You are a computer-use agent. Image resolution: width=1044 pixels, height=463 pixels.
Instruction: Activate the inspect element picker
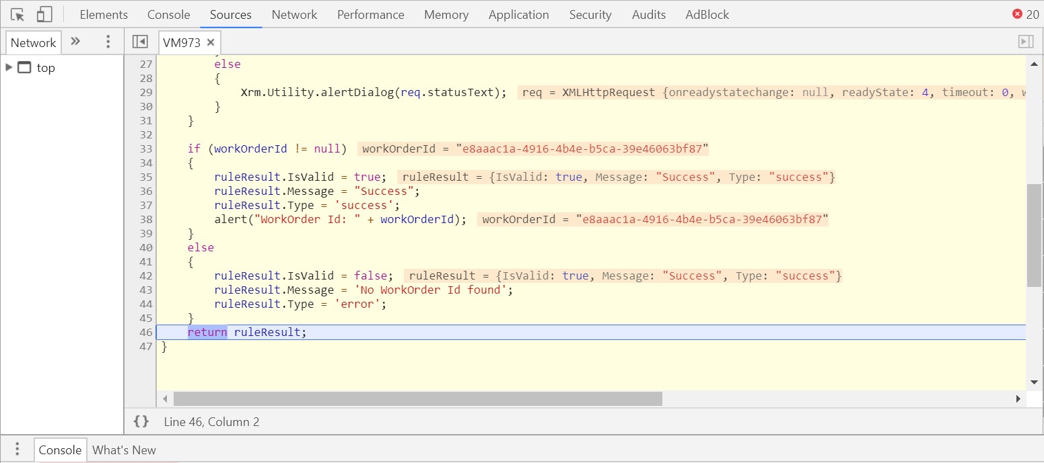click(x=18, y=14)
